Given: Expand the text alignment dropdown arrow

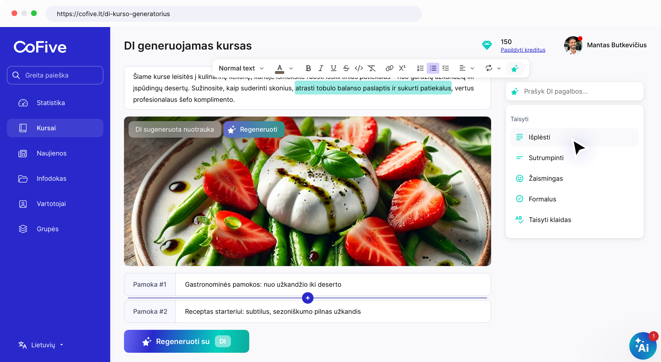Looking at the screenshot, I should click(472, 68).
